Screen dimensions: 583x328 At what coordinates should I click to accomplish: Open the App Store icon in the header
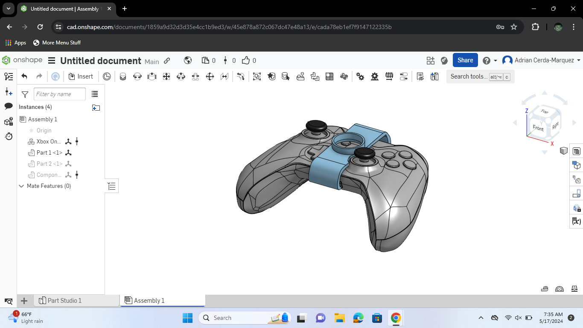pos(430,60)
